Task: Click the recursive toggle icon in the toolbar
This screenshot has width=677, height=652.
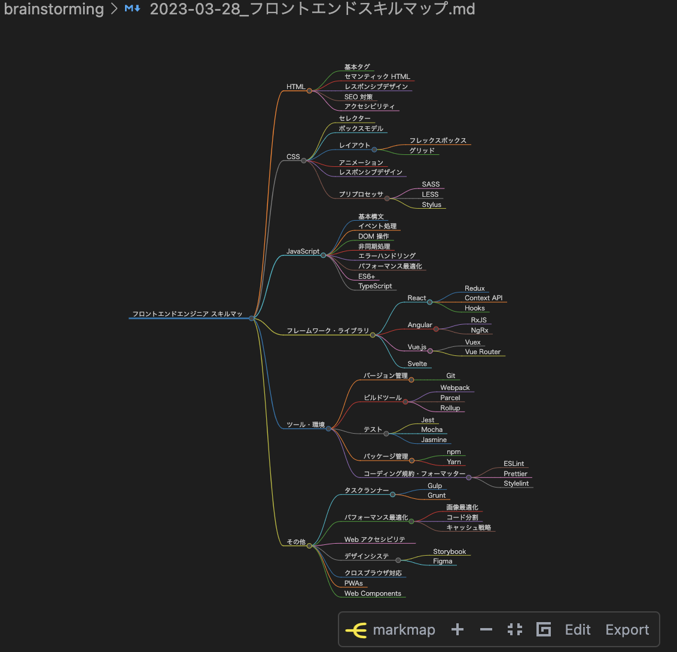Action: tap(544, 629)
